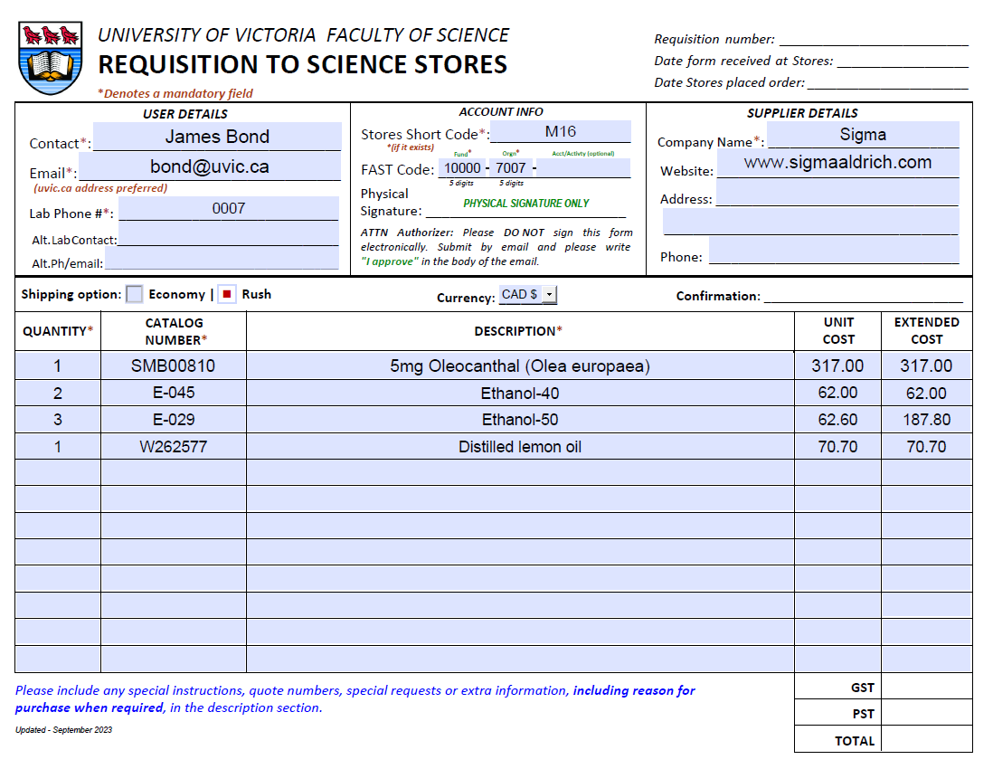This screenshot has height=769, width=993.
Task: Click the QUANTITY column header
Action: [x=58, y=331]
